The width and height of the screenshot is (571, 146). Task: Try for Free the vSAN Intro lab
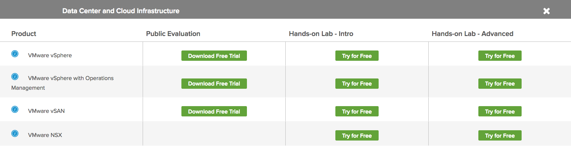pos(357,111)
